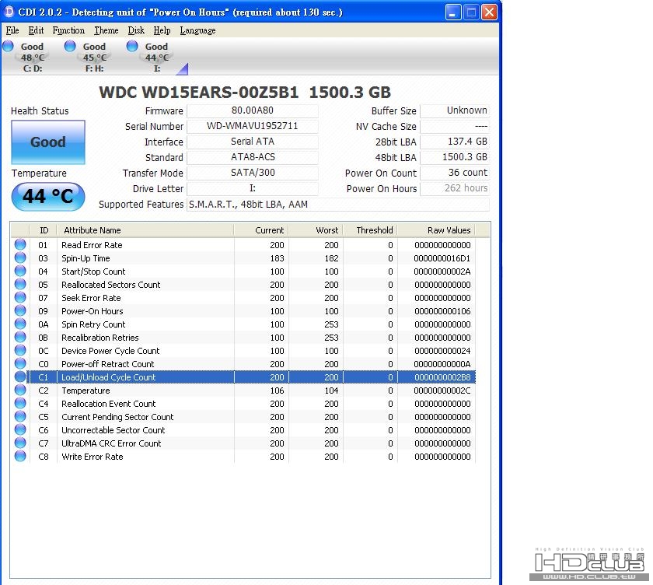Image resolution: width=653 pixels, height=585 pixels.
Task: Click the Power On Count value 36 count
Action: tap(455, 173)
